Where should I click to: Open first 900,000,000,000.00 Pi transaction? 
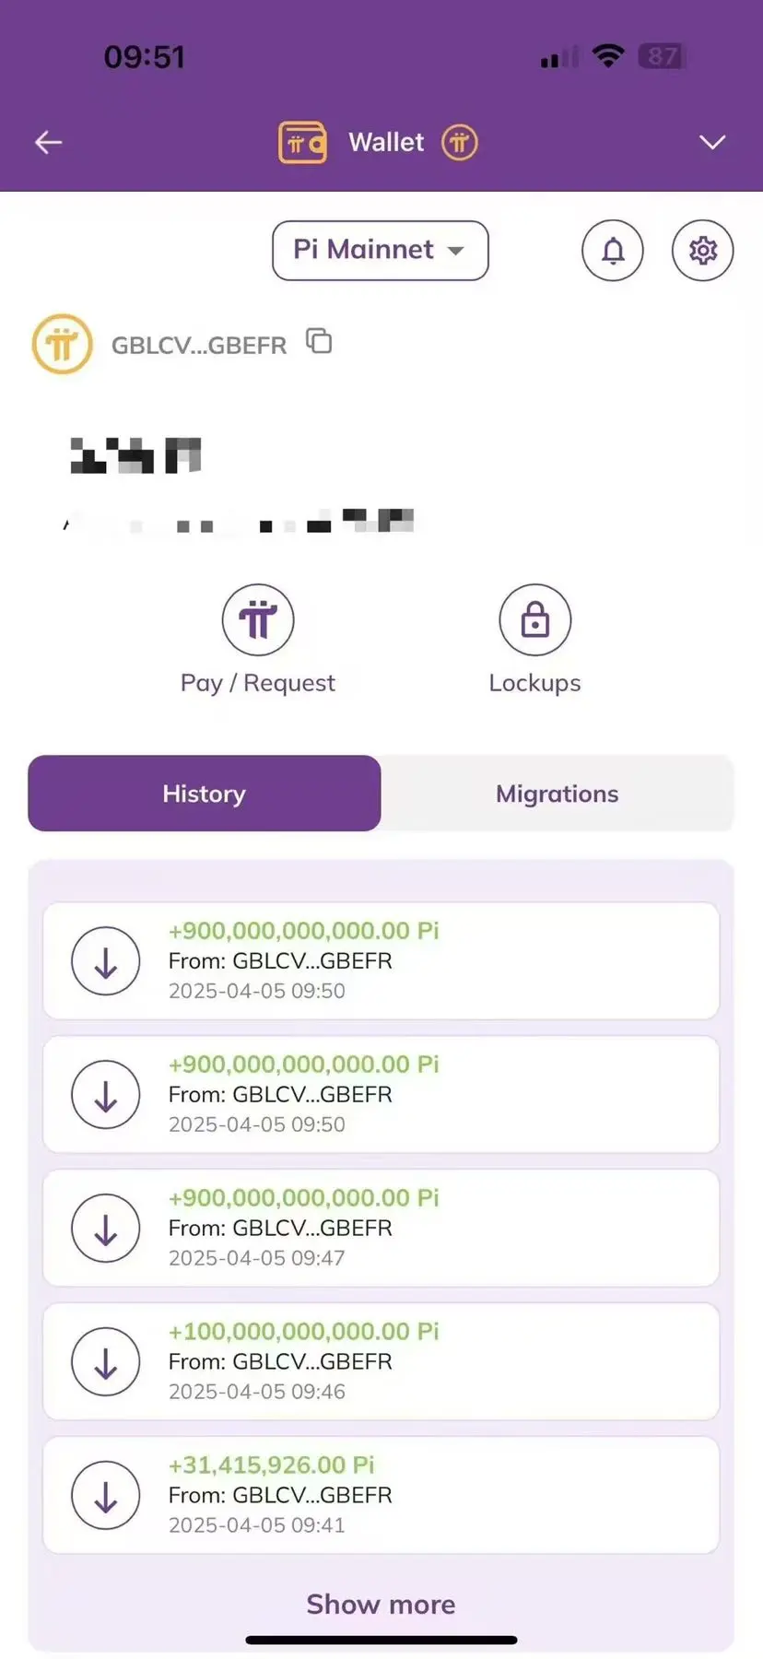(381, 960)
